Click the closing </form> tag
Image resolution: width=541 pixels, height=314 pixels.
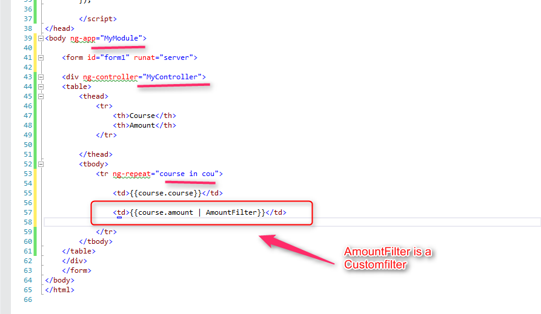point(76,270)
